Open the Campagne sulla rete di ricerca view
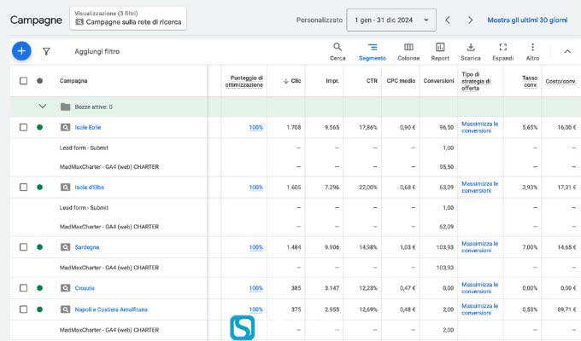 pos(128,18)
